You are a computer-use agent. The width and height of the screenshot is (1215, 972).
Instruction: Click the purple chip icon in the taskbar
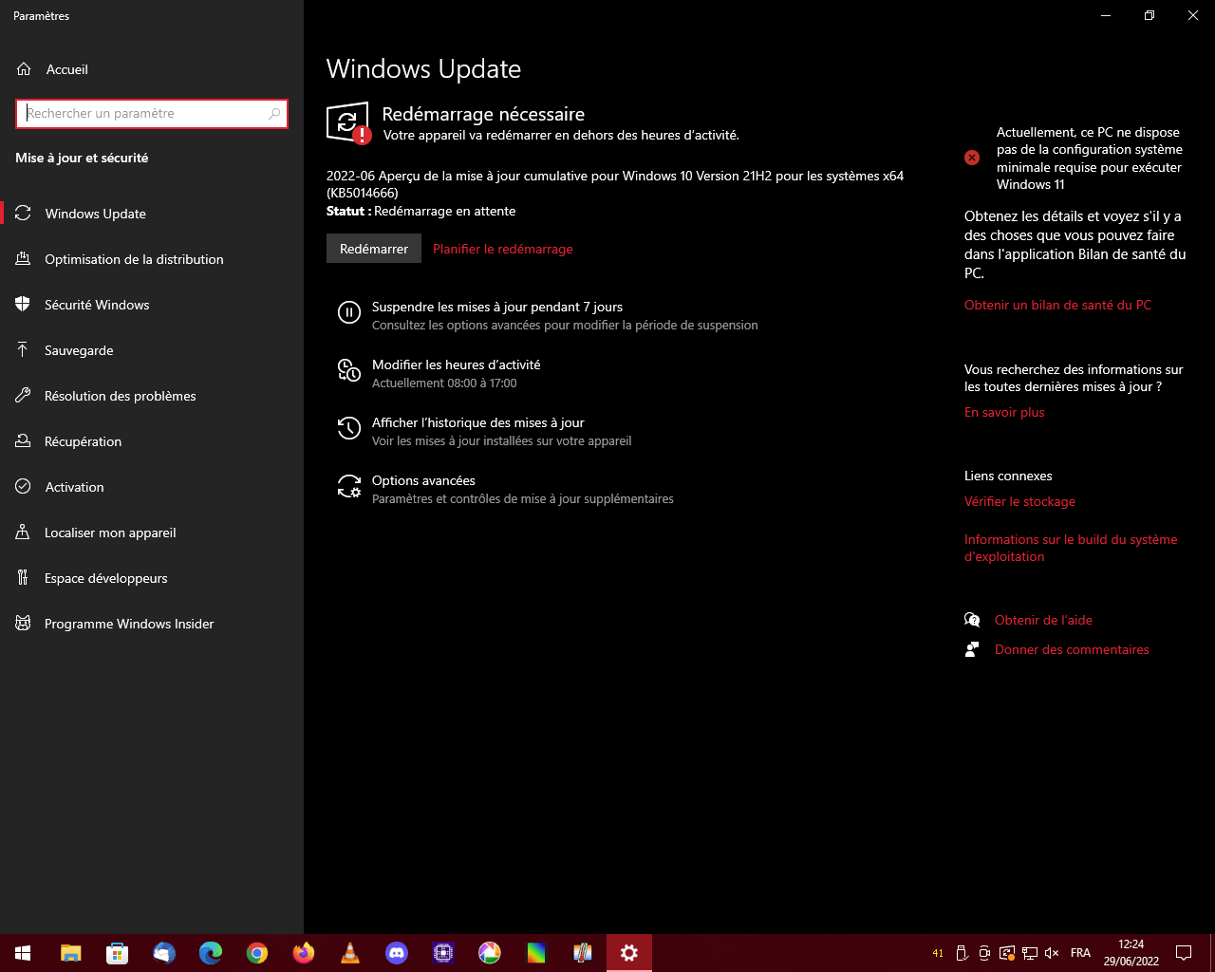(442, 953)
